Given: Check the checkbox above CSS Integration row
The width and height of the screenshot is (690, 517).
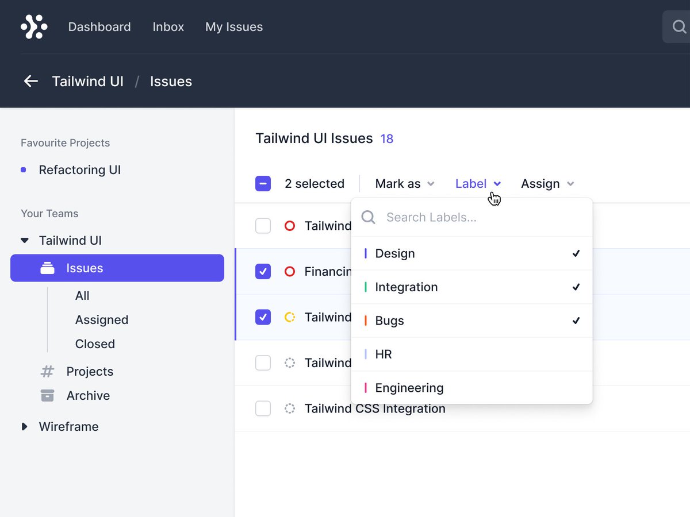Looking at the screenshot, I should pyautogui.click(x=263, y=362).
